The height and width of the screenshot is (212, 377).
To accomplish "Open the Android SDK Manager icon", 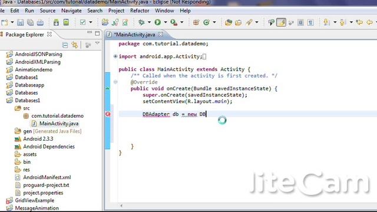I will pos(56,22).
